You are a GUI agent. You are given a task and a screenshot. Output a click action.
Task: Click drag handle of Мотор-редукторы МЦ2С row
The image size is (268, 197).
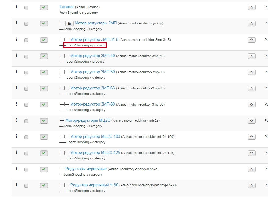click(x=16, y=120)
